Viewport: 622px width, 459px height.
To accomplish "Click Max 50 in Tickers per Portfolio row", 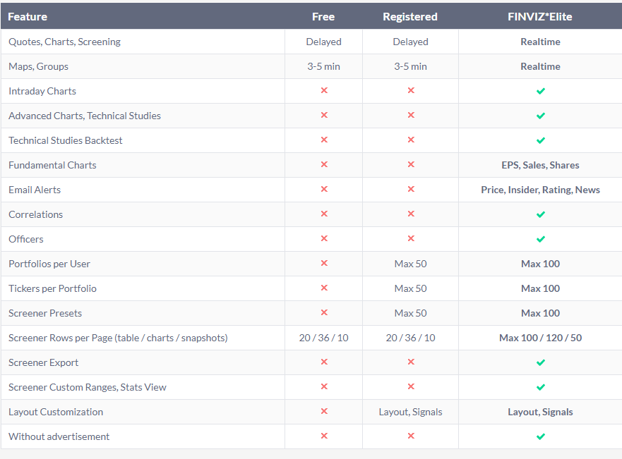I will pyautogui.click(x=411, y=288).
